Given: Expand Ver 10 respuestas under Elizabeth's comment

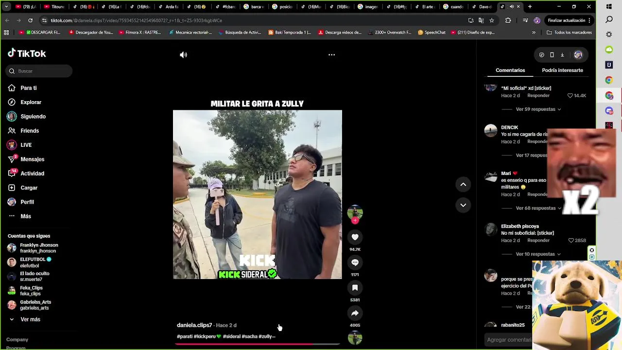Looking at the screenshot, I should 538,254.
